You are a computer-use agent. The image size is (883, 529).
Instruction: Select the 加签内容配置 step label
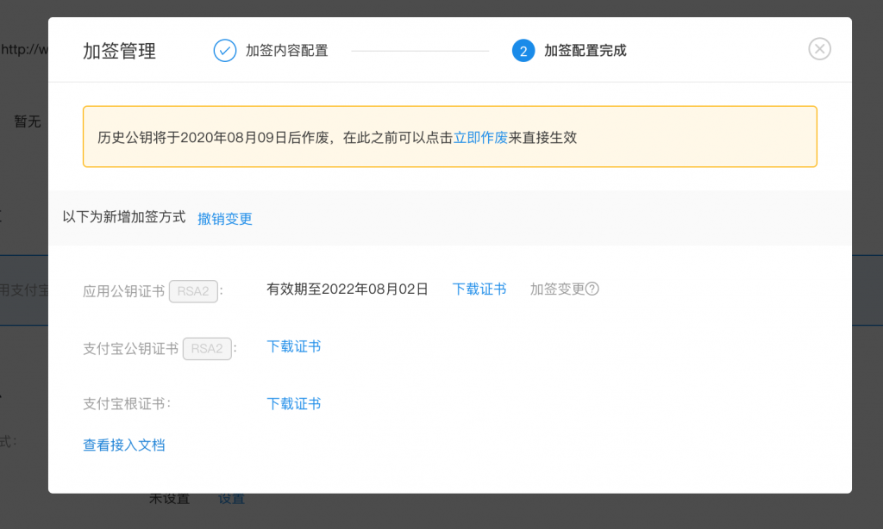click(286, 51)
